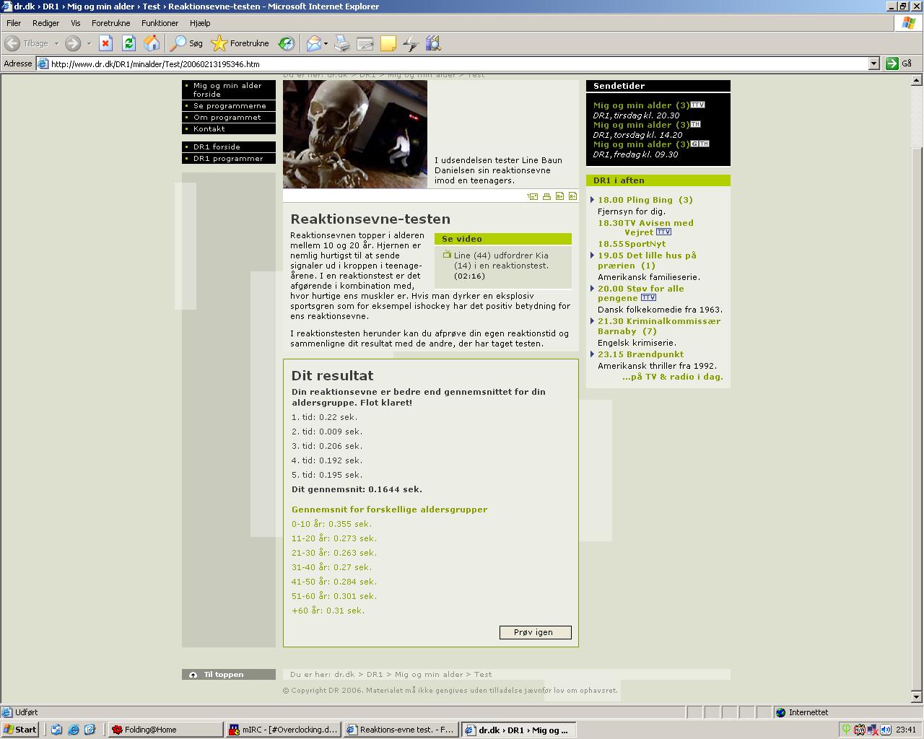Open '18.00 Pling Bing (3)' listing
This screenshot has height=739, width=924.
(x=645, y=200)
